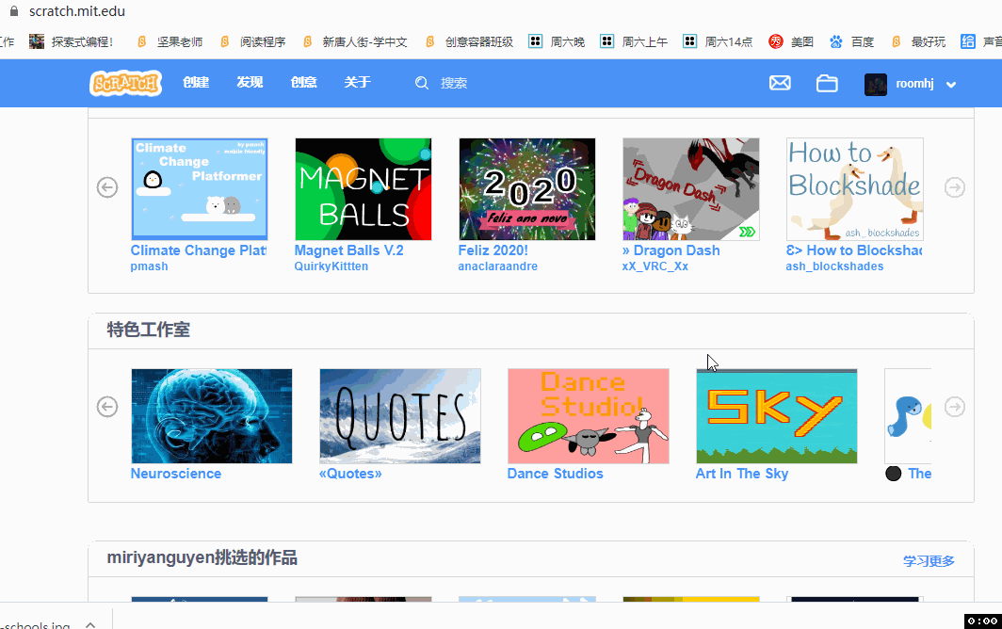
Task: Open the 周六14点 bookmark
Action: [718, 41]
